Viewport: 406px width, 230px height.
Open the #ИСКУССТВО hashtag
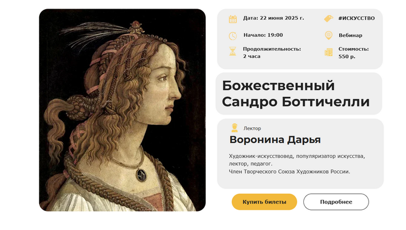[356, 18]
